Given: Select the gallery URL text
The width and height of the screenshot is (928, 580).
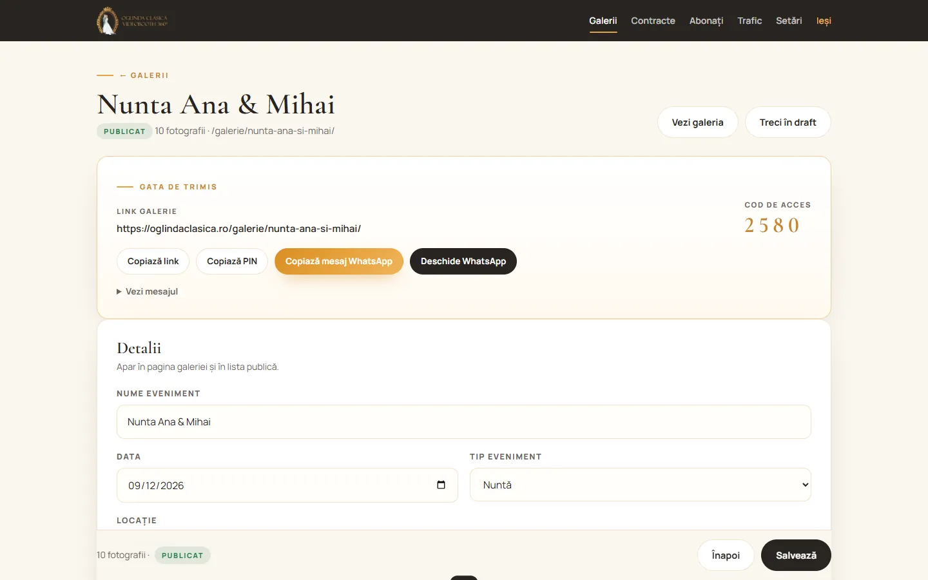Looking at the screenshot, I should pos(238,229).
